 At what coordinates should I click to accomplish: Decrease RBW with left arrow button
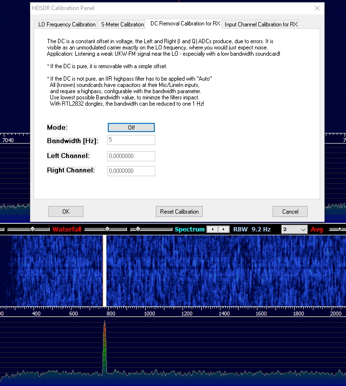(x=213, y=229)
